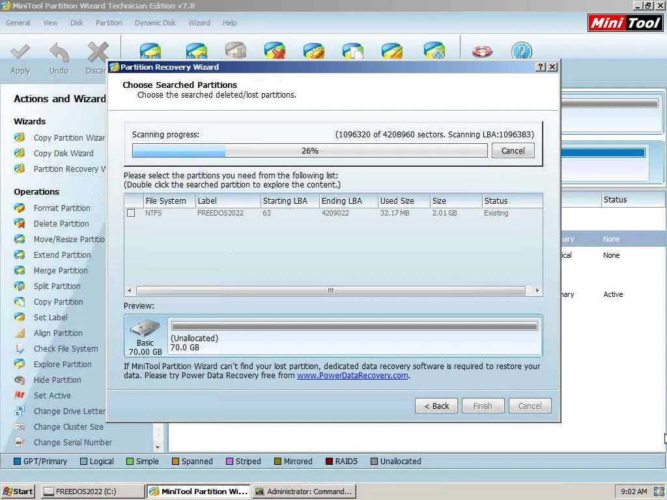Click the Change Drive Letter icon

pos(20,411)
